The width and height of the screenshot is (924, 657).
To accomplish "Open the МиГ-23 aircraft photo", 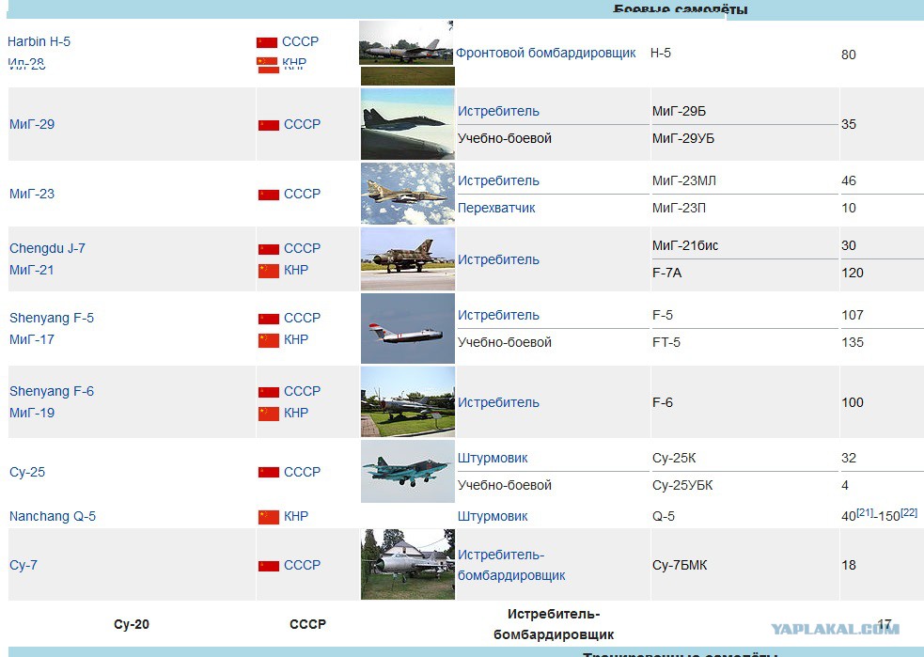I will (x=408, y=194).
